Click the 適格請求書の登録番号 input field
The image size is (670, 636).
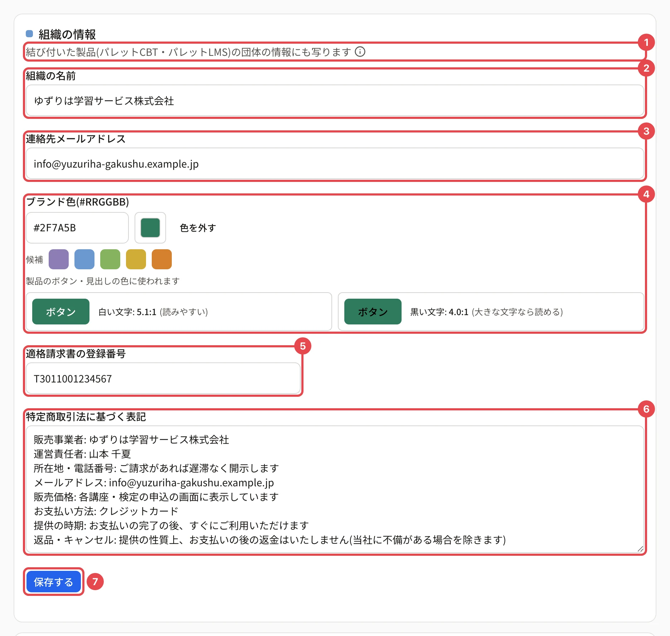(163, 379)
